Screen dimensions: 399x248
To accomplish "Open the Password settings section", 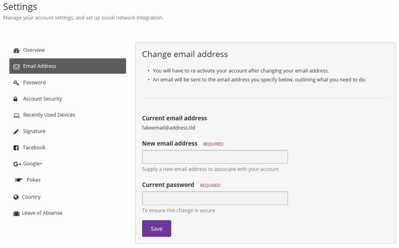I will (x=34, y=83).
